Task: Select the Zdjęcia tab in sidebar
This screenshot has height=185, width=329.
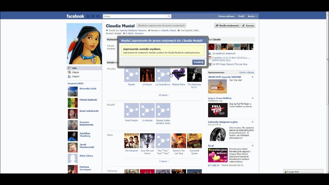Action: [x=84, y=72]
